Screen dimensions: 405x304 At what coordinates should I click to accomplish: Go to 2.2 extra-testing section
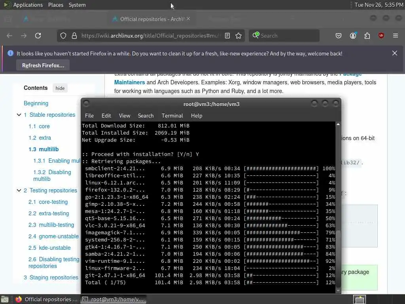pos(49,213)
